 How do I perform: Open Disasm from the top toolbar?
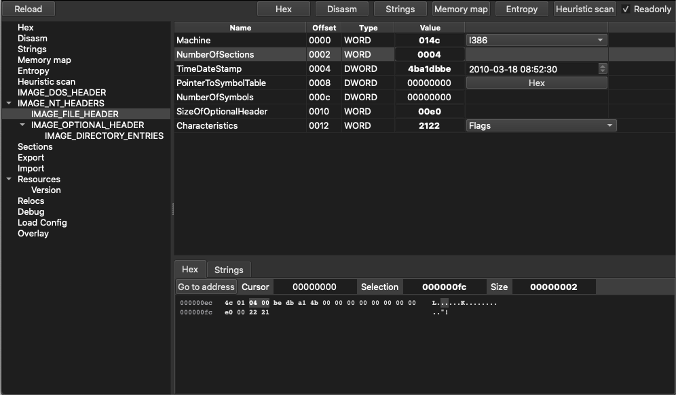342,9
